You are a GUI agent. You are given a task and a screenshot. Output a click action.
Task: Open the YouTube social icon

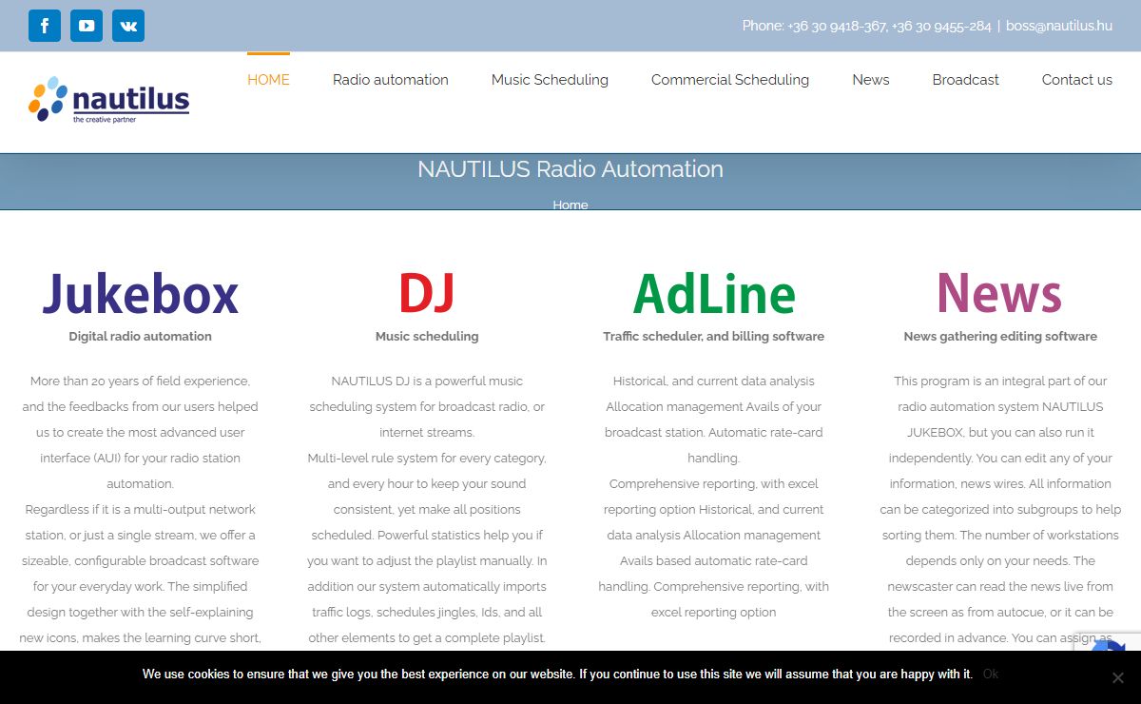point(87,26)
